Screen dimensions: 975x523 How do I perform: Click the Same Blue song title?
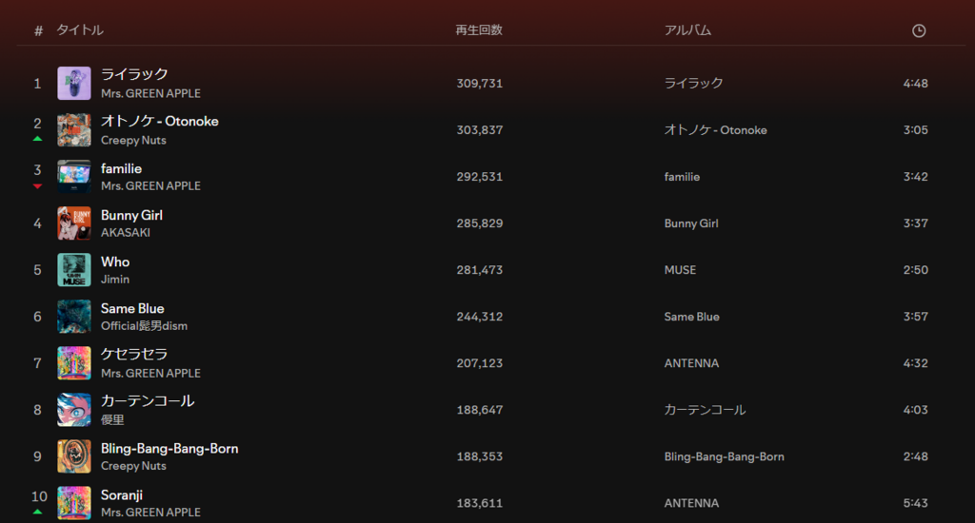[132, 308]
